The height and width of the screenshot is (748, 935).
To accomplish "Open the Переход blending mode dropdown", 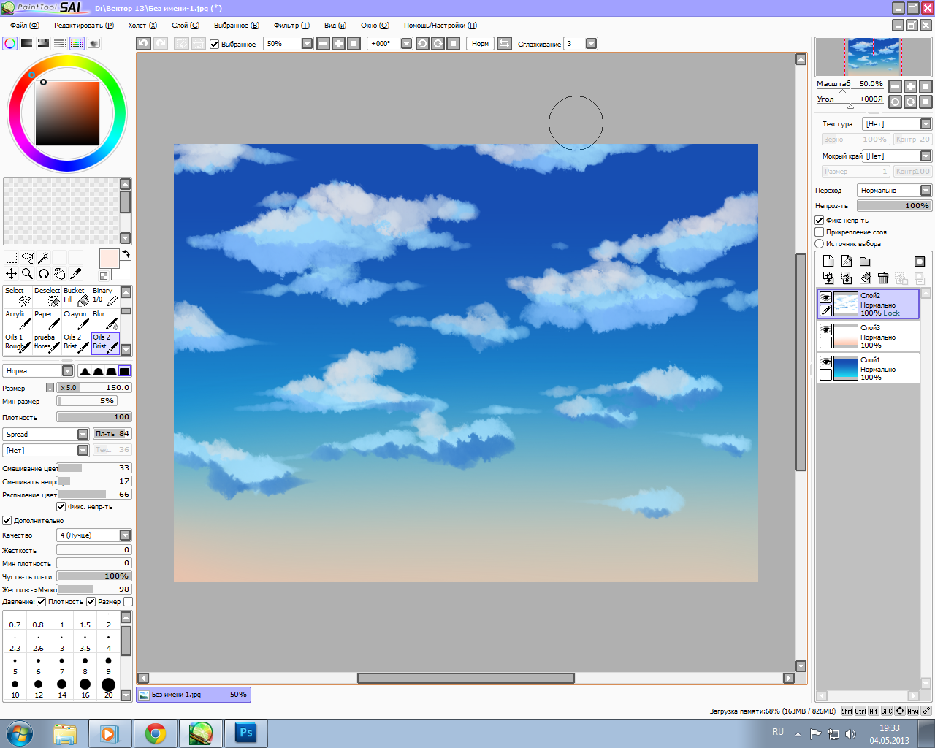I will (x=926, y=191).
